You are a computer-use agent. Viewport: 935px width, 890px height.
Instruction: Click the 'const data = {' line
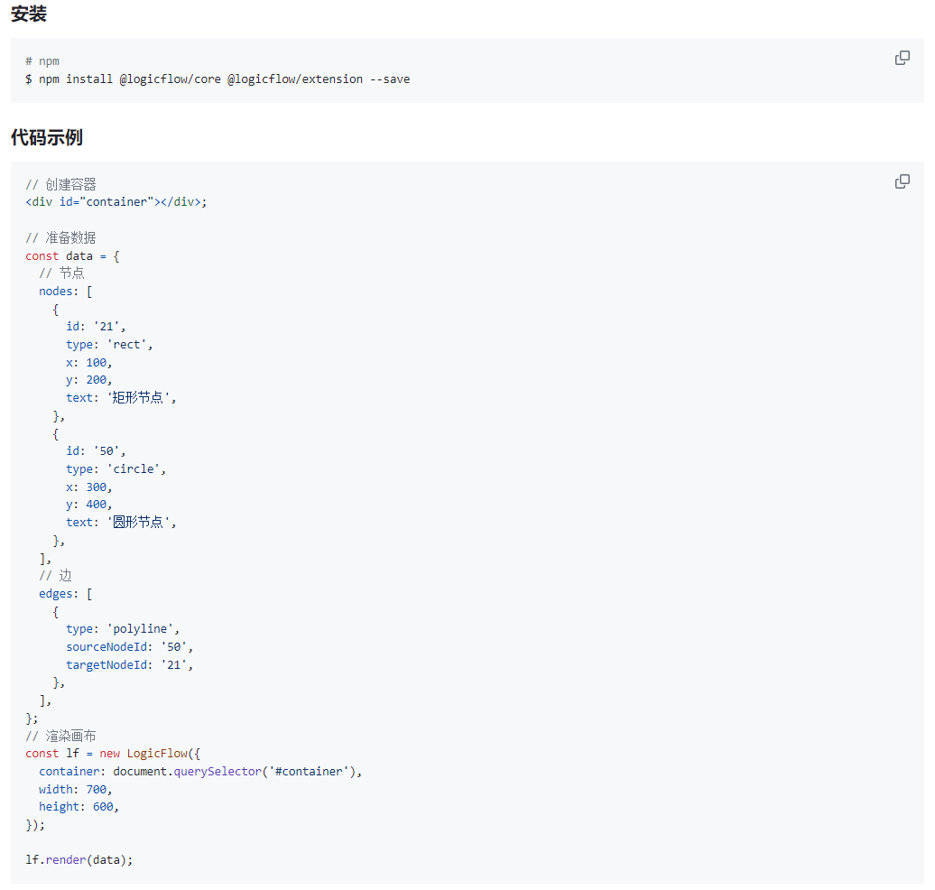coord(72,256)
